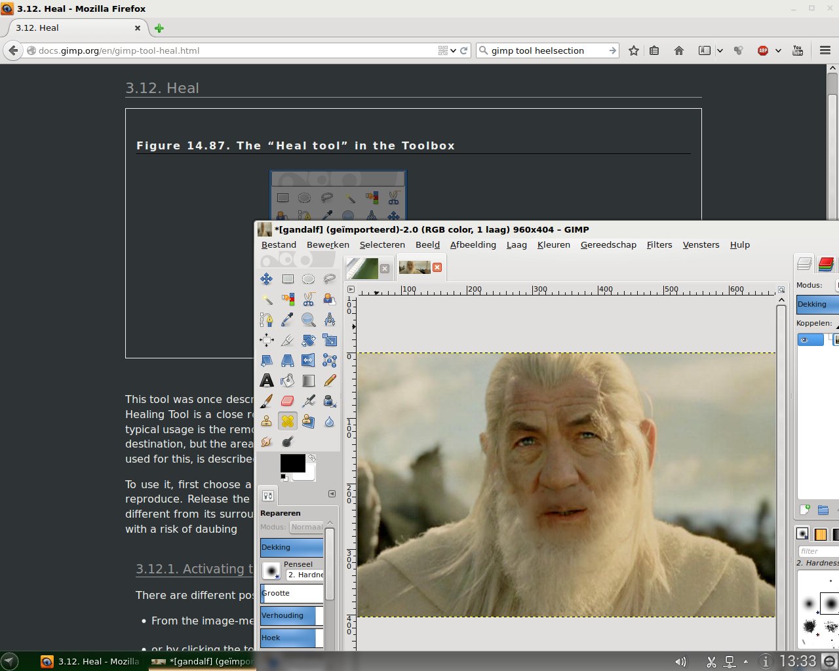Open the tool options tab menu arrow
839x671 pixels.
click(332, 494)
